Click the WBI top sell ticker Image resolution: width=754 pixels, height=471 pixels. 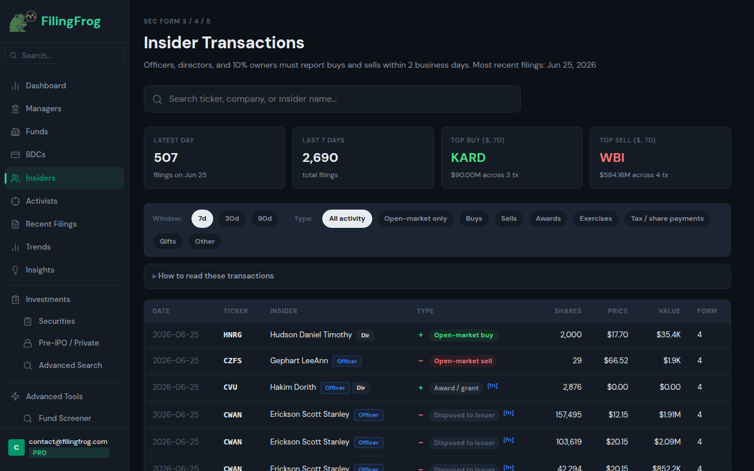[x=612, y=158]
